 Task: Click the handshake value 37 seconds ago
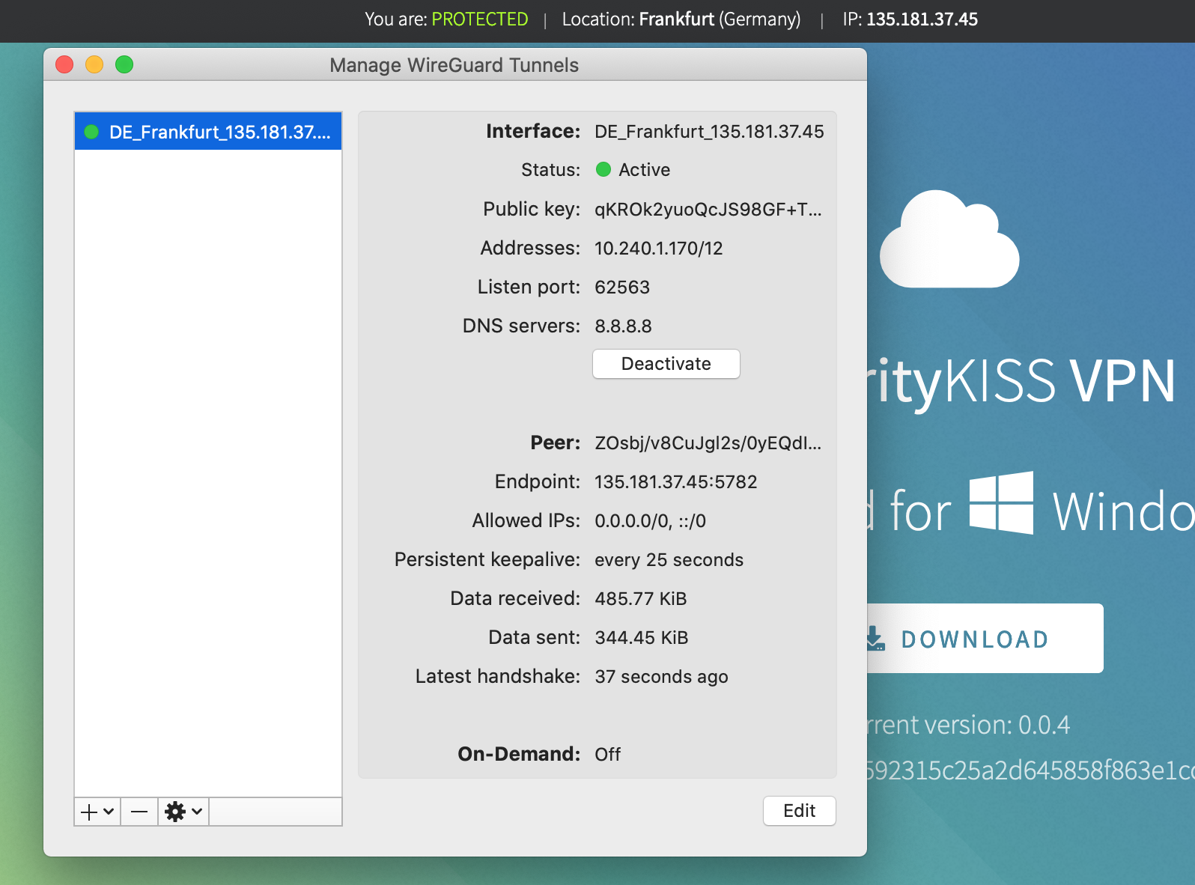point(661,677)
